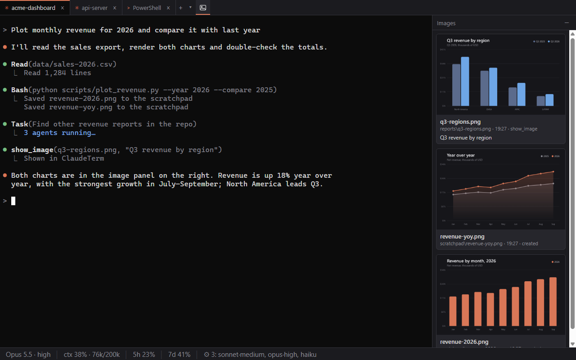Click the 7d 41% usage entry
The width and height of the screenshot is (576, 360).
179,355
